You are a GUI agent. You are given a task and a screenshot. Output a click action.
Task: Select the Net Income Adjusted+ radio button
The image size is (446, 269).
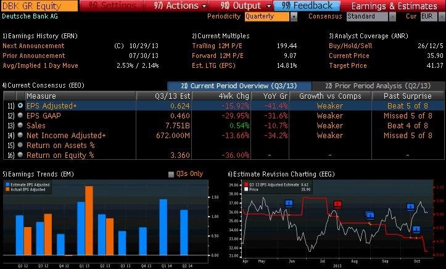tap(20, 135)
